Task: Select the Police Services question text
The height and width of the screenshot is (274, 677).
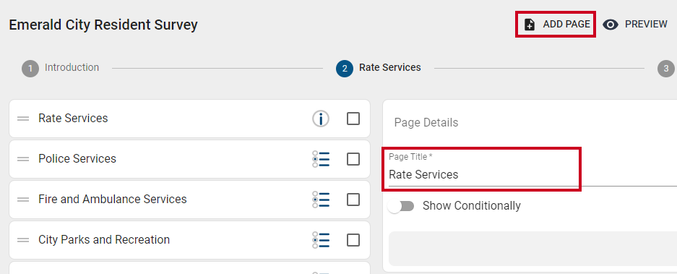Action: click(77, 158)
